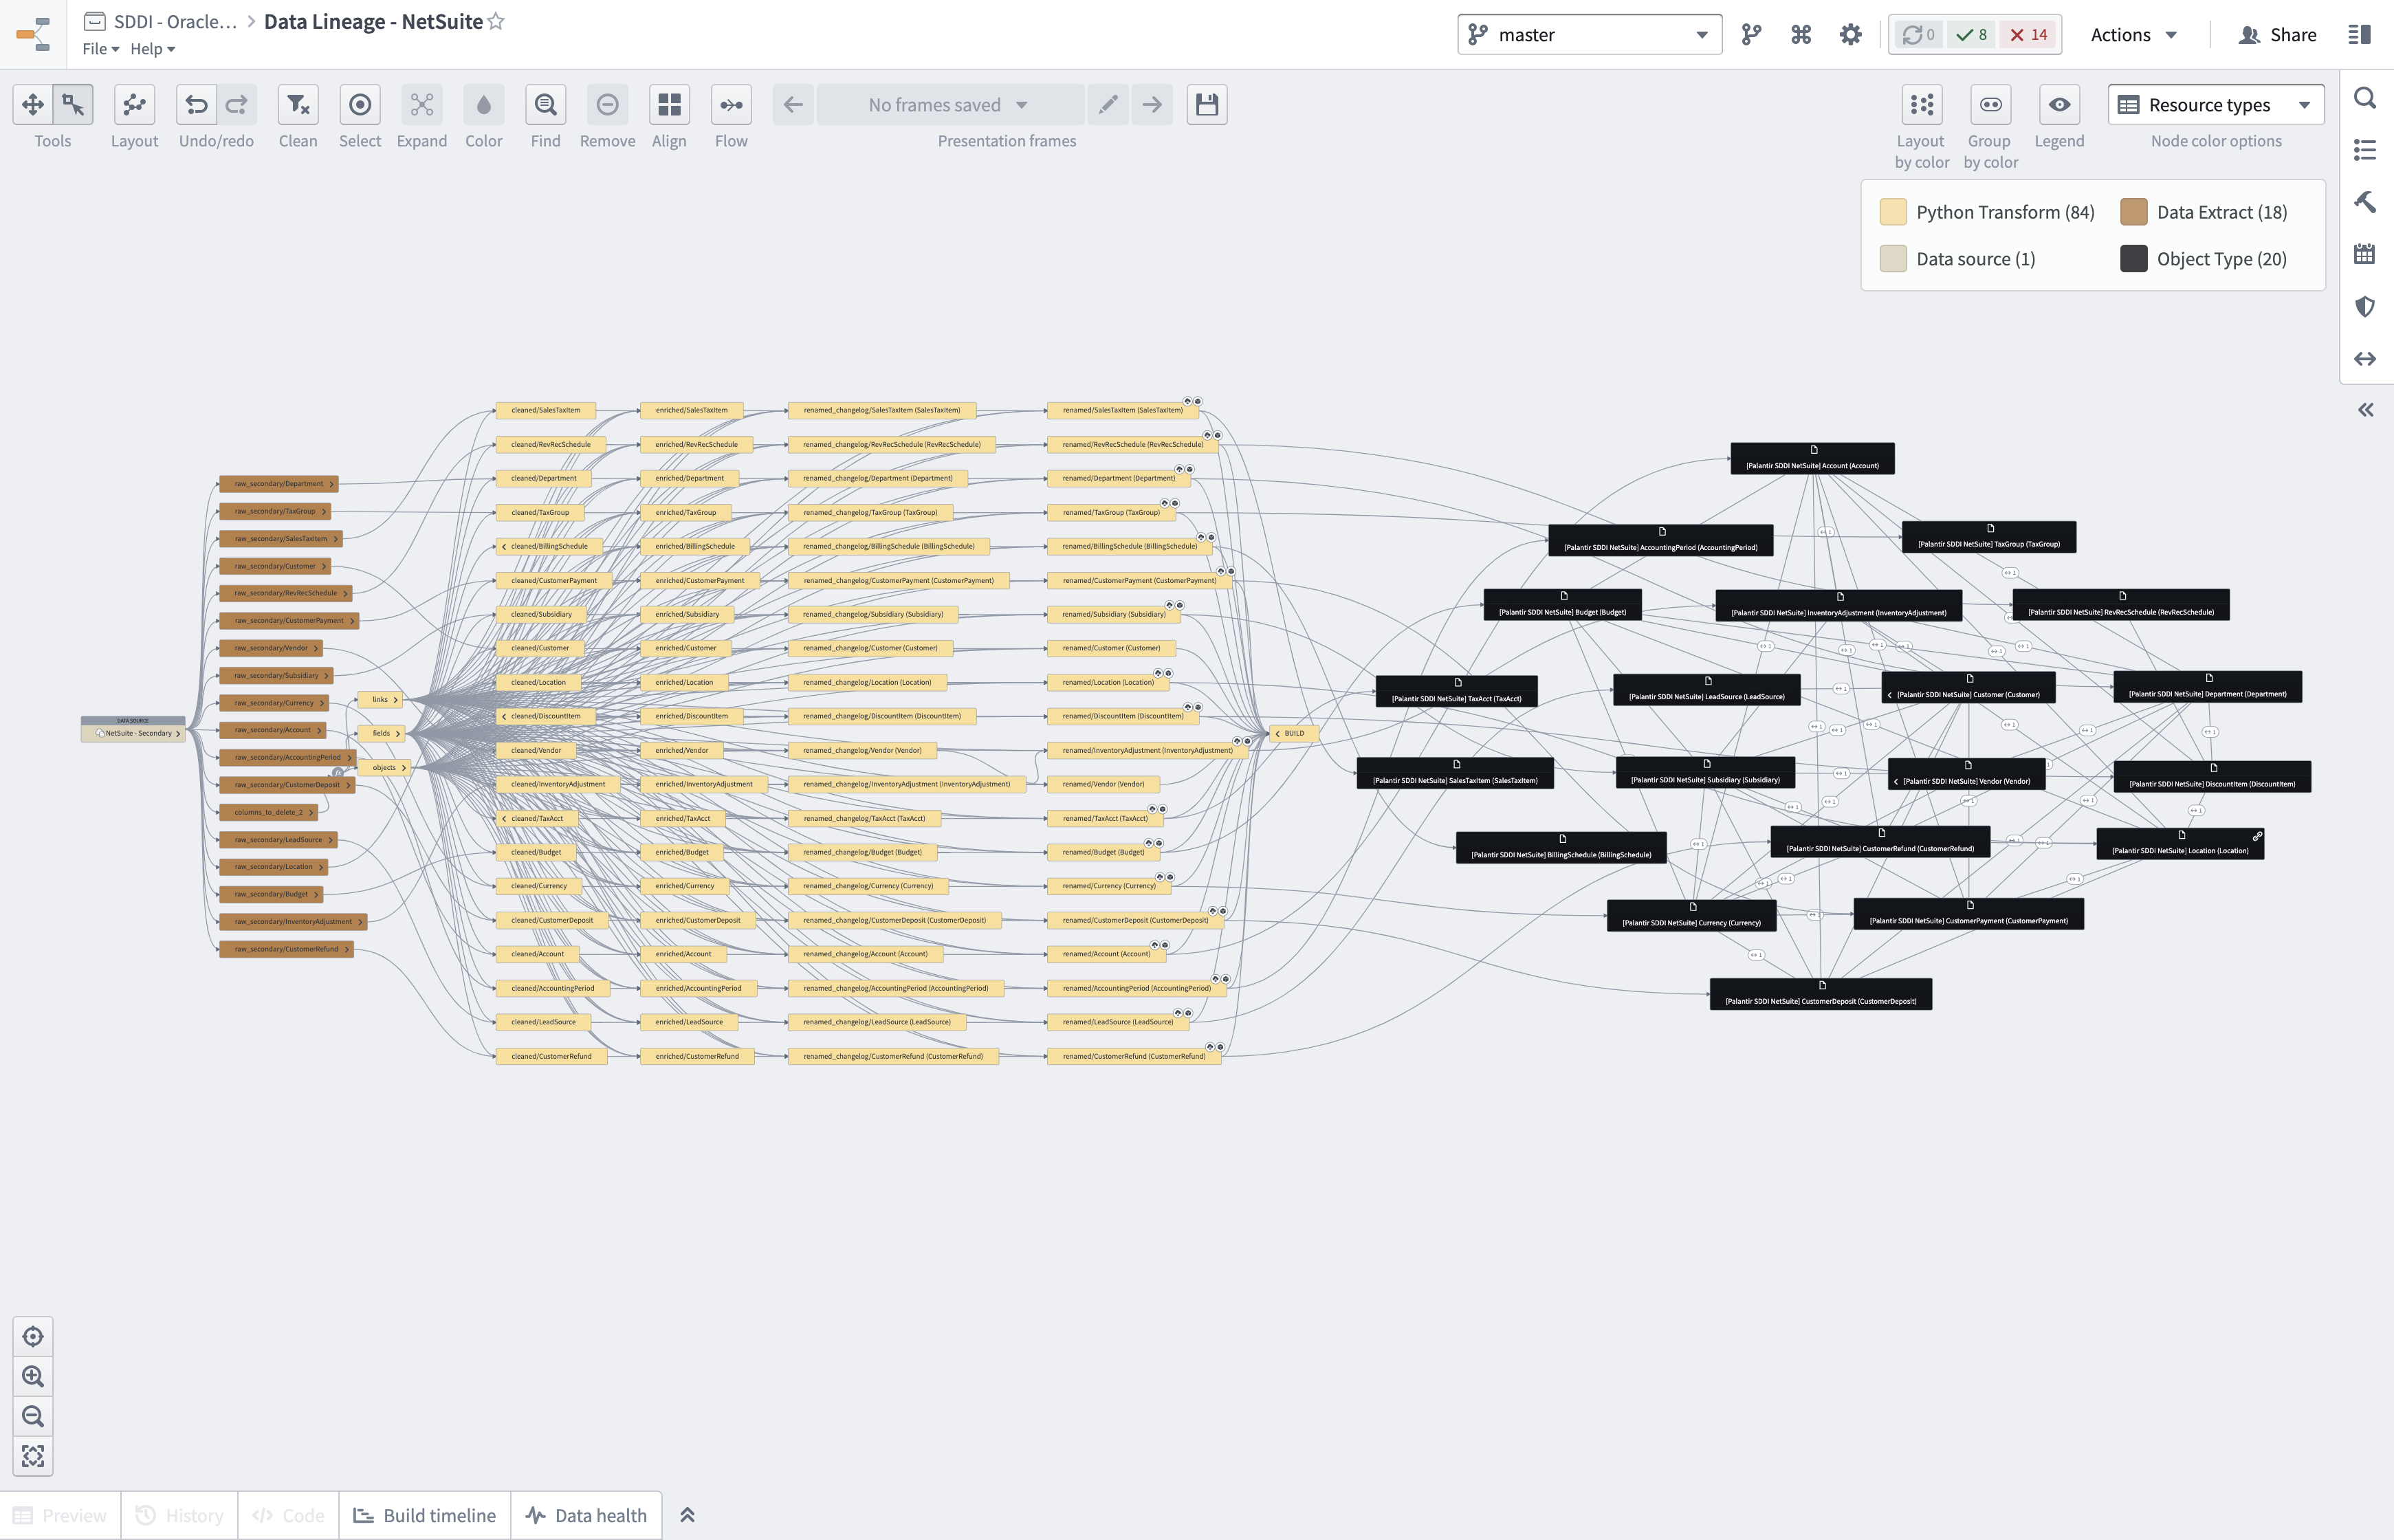This screenshot has height=1540, width=2394.
Task: Open the Preview tab
Action: (60, 1515)
